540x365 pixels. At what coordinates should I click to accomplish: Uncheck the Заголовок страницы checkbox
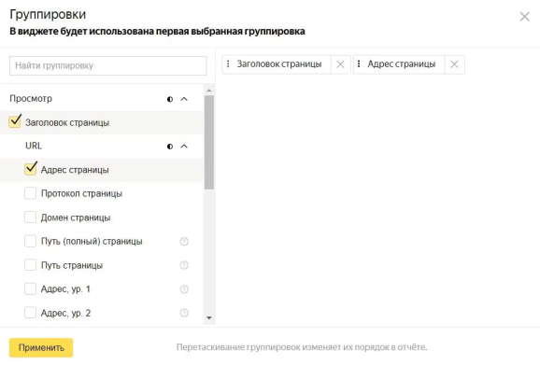pyautogui.click(x=15, y=121)
